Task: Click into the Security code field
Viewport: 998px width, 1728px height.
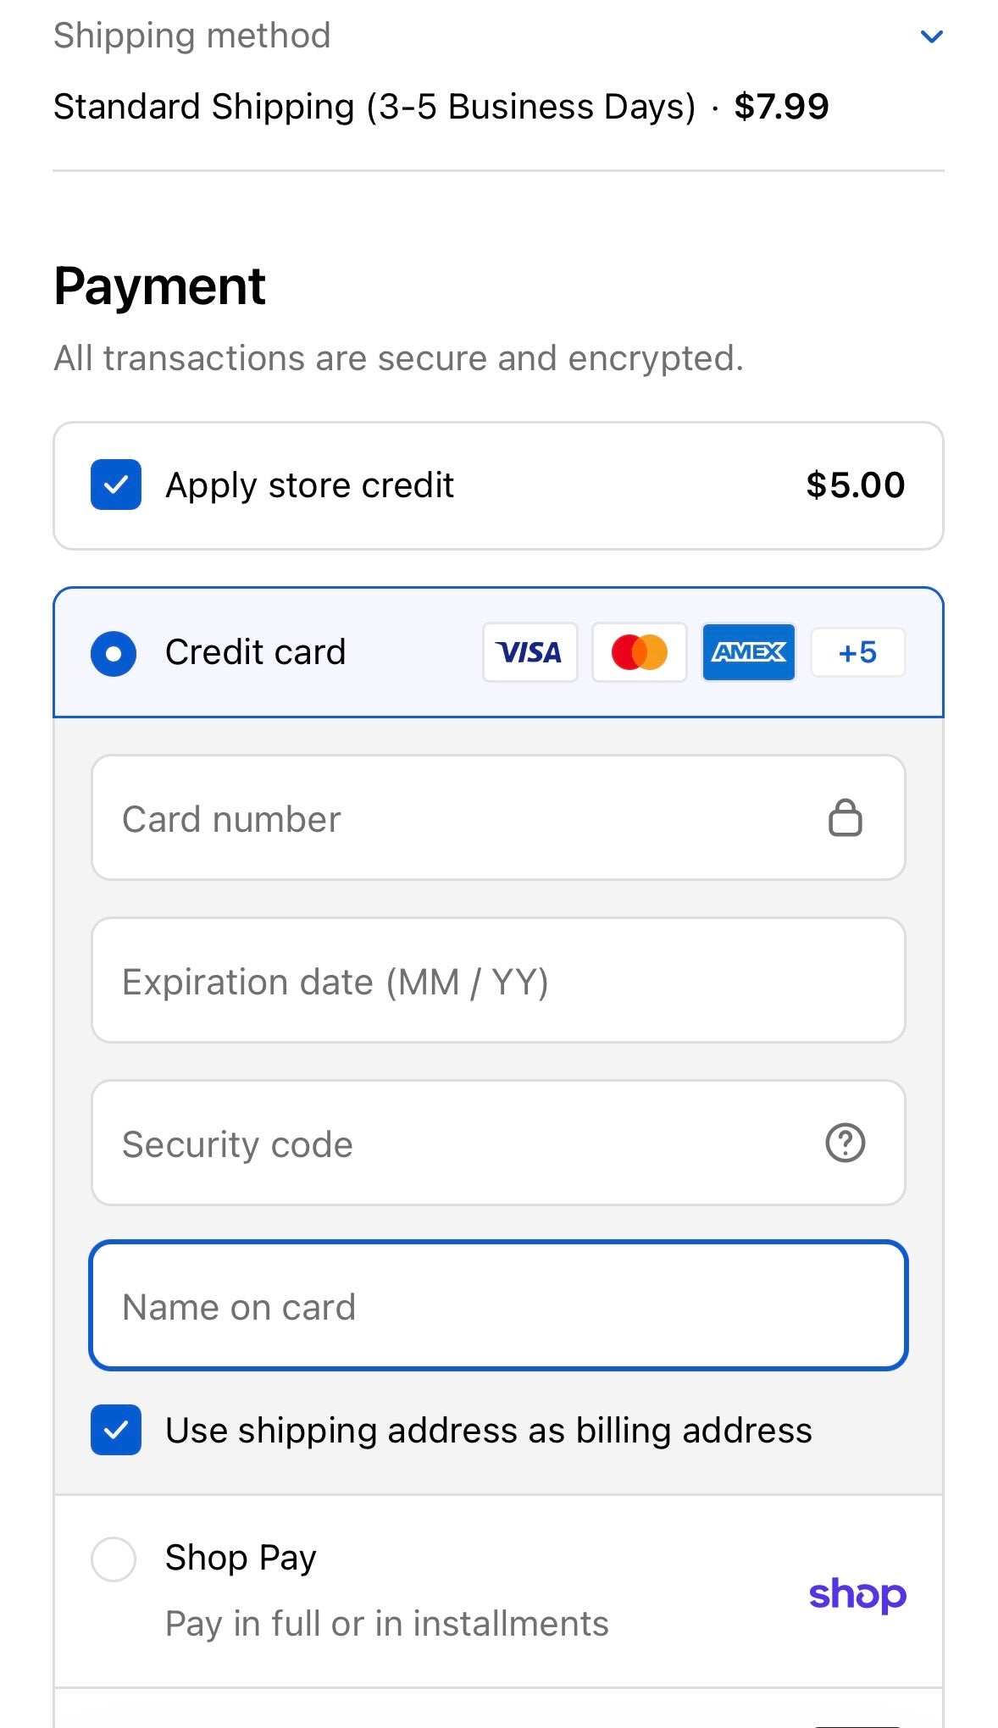Action: pyautogui.click(x=457, y=1143)
